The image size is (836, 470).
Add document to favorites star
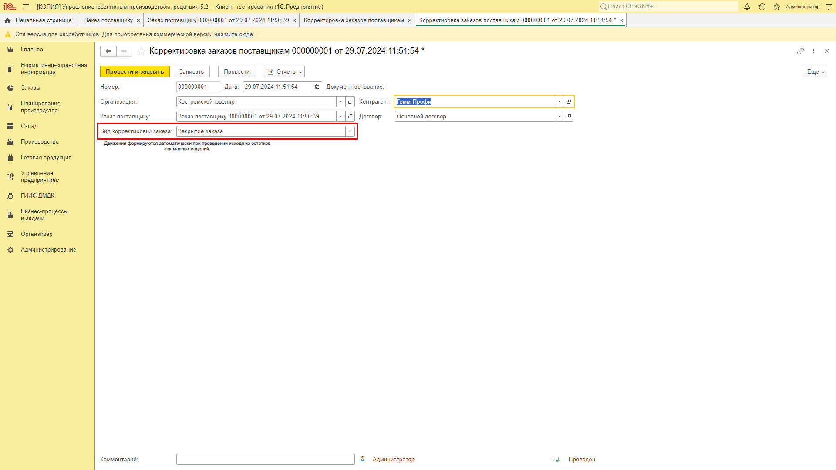click(x=142, y=51)
